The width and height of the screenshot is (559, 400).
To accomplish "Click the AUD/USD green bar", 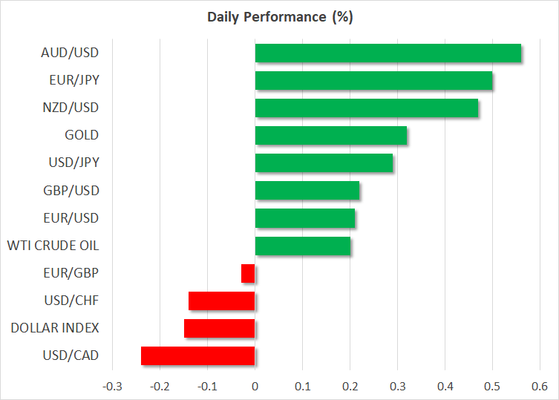I will coord(388,53).
